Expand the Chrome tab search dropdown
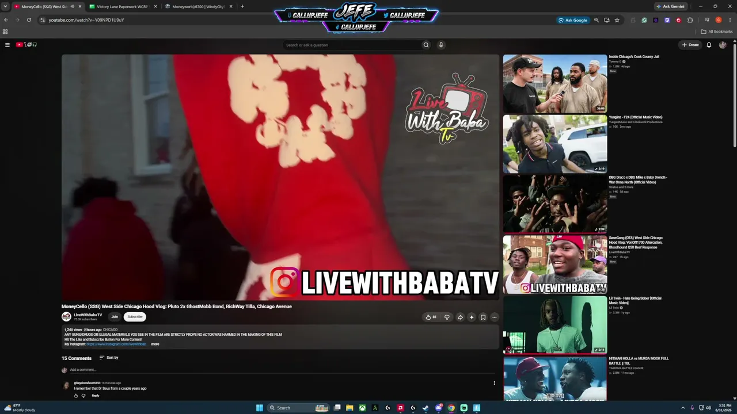Viewport: 737px width, 414px height. 5,6
